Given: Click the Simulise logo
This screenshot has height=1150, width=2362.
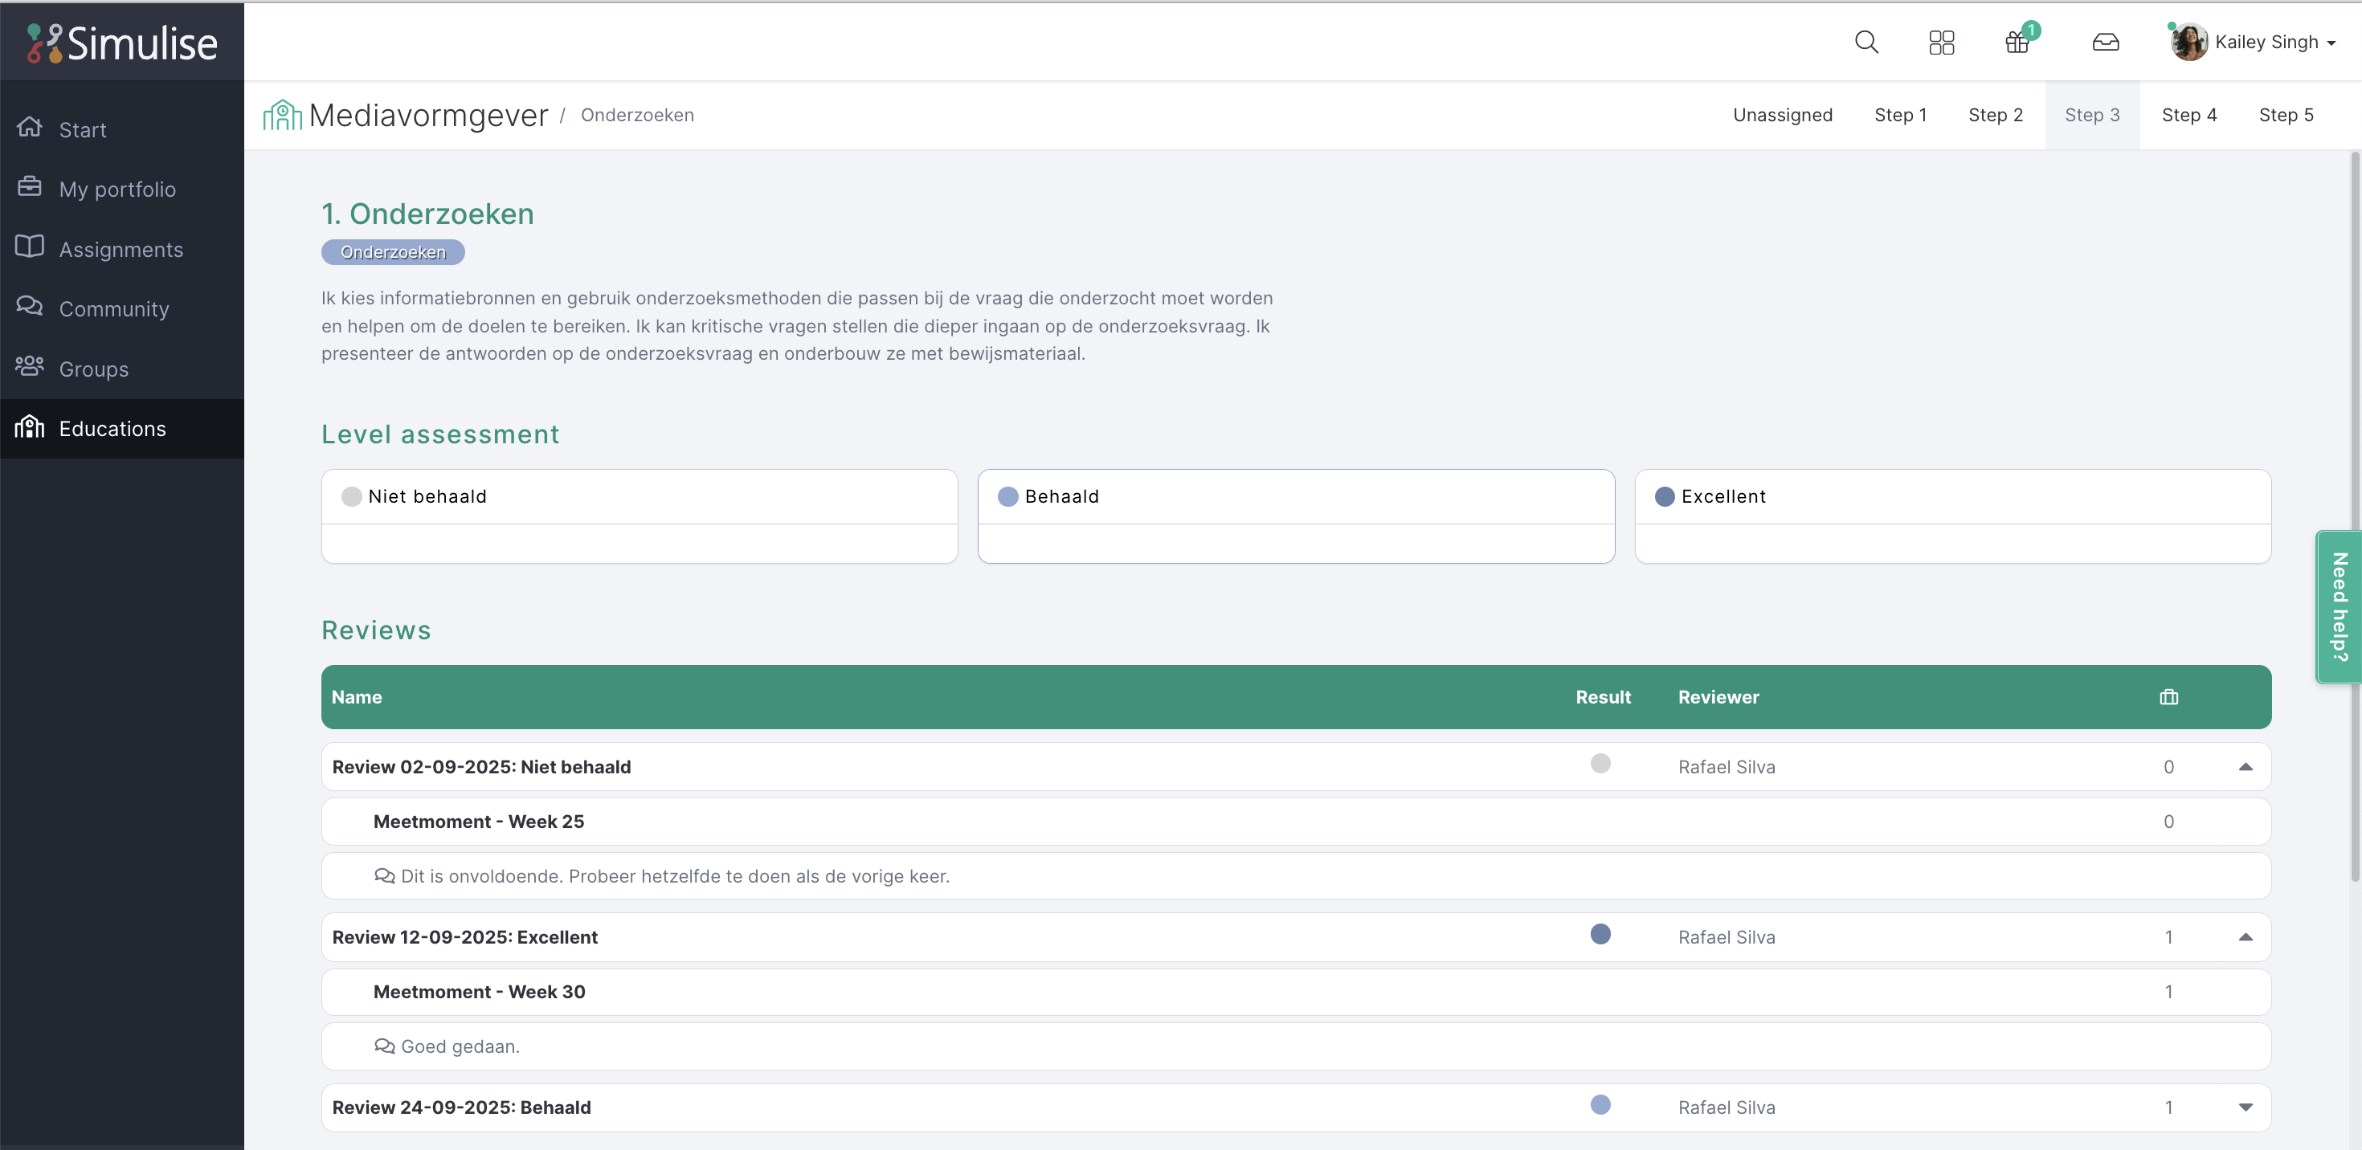Looking at the screenshot, I should (x=122, y=42).
